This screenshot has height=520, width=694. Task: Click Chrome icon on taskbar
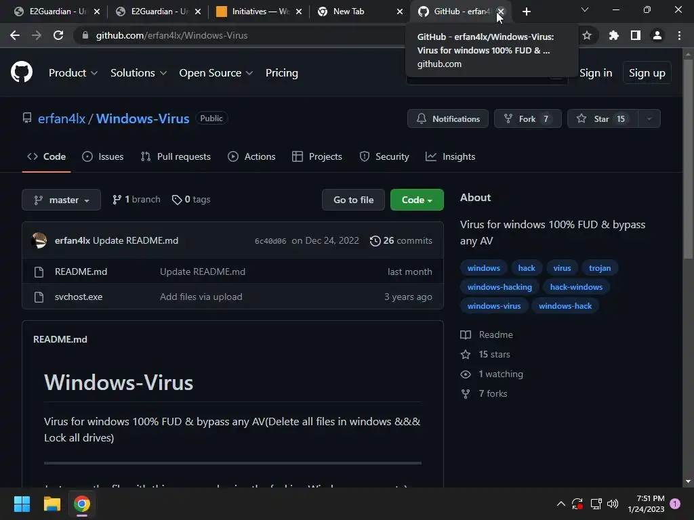(82, 504)
